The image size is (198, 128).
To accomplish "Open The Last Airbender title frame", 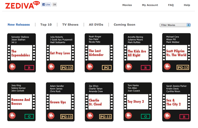I will coord(99,53).
